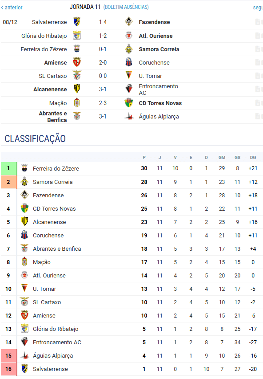Click CD Torres Novas crest in standings

click(x=24, y=208)
